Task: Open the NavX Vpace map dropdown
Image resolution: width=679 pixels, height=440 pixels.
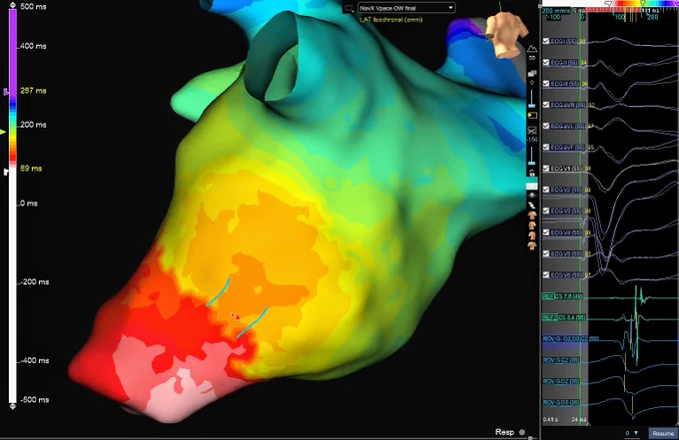Action: coord(406,8)
